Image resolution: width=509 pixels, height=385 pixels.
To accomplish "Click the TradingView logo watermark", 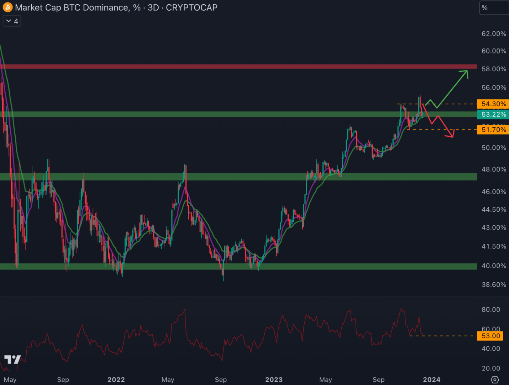I will (x=12, y=359).
